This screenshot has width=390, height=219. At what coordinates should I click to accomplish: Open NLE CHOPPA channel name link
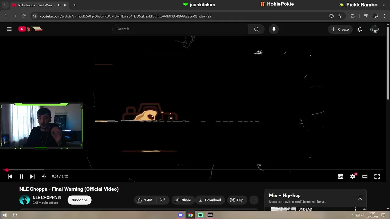tap(45, 198)
